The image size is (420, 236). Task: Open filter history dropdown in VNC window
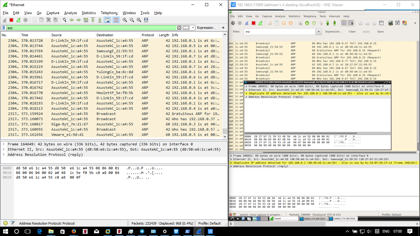coord(319,32)
